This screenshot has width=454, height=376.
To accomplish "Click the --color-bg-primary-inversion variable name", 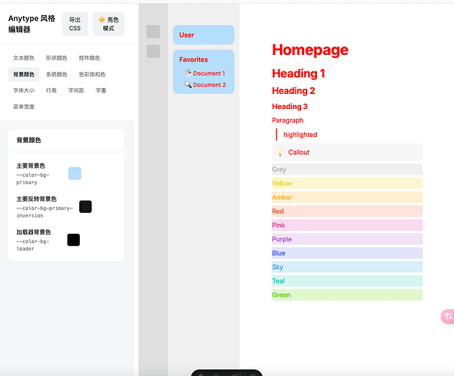I will pos(44,212).
